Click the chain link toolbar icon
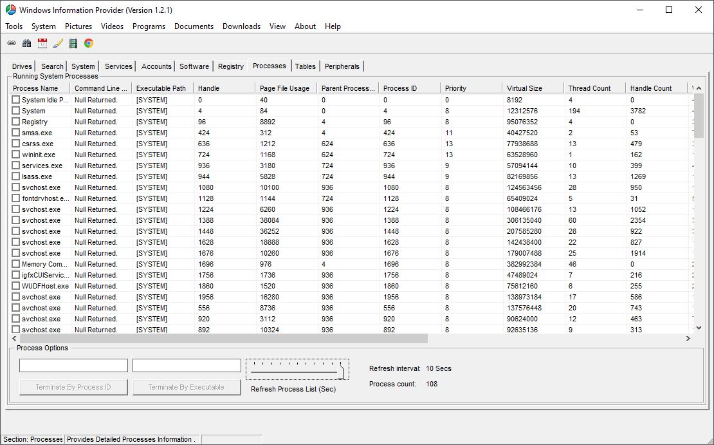Screen dimensions: 714x445 pyautogui.click(x=11, y=43)
